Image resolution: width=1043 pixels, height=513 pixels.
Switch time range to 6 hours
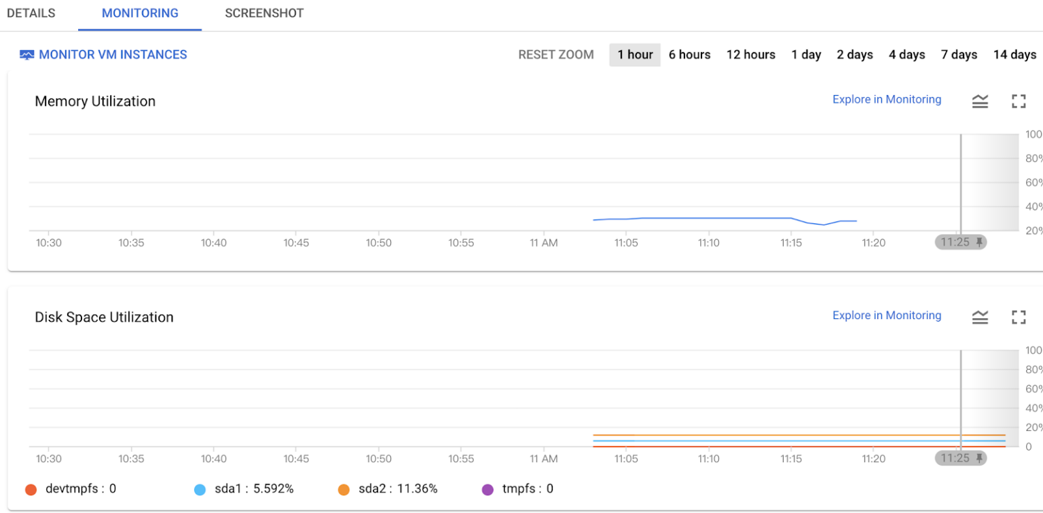click(689, 55)
